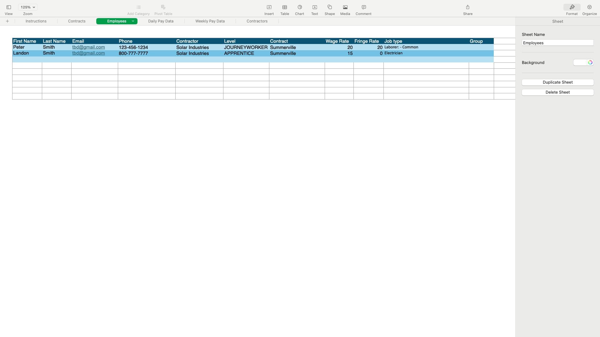Select Landon's fringe rate 0 cell
This screenshot has width=600, height=337.
[x=368, y=53]
